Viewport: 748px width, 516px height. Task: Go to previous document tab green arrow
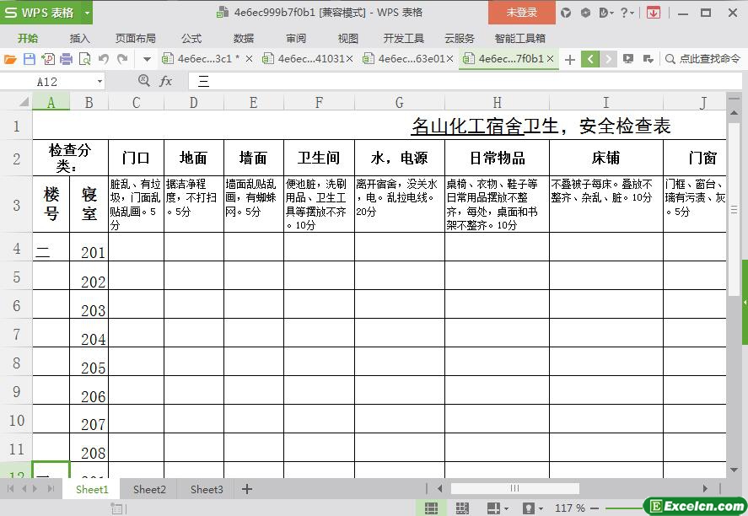[x=590, y=59]
